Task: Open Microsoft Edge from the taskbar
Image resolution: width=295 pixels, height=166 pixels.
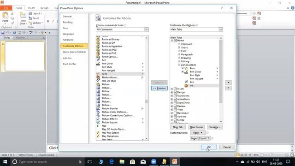Action: [112, 162]
